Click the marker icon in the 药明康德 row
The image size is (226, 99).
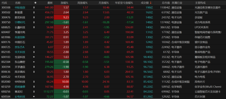click(x=34, y=87)
